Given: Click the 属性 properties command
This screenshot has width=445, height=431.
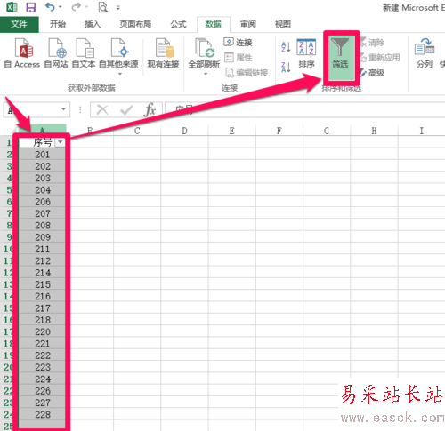Looking at the screenshot, I should click(239, 58).
